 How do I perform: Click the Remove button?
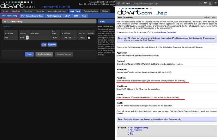[52, 45]
